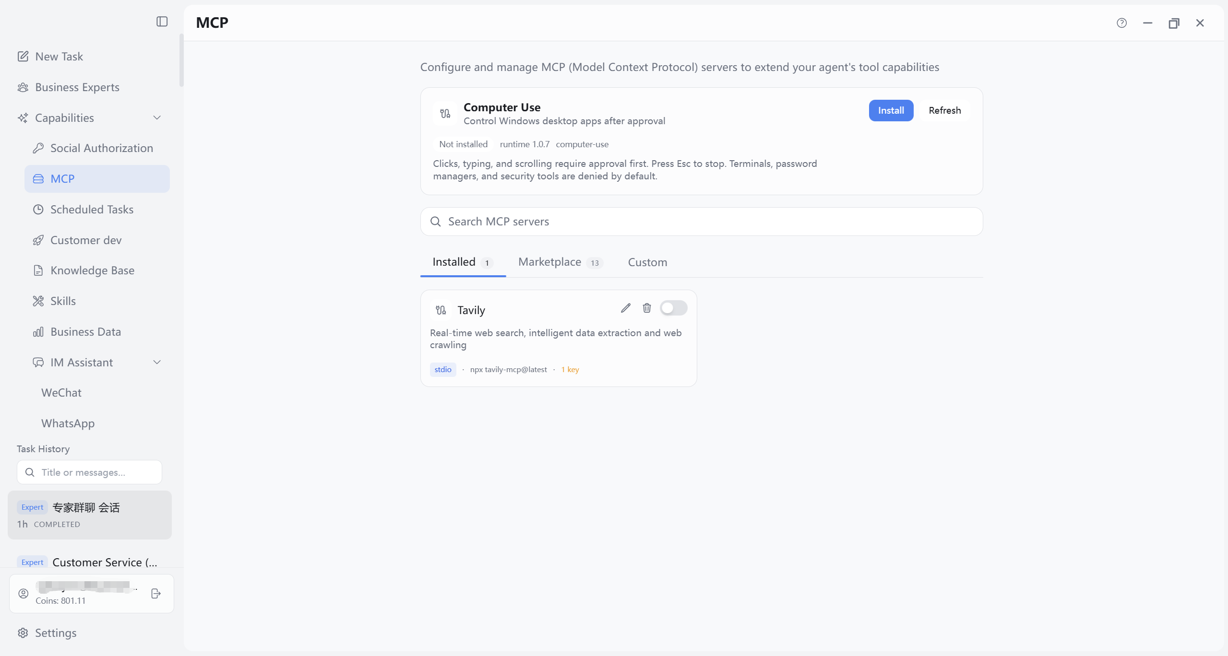Click the Social Authorization key icon

(38, 148)
